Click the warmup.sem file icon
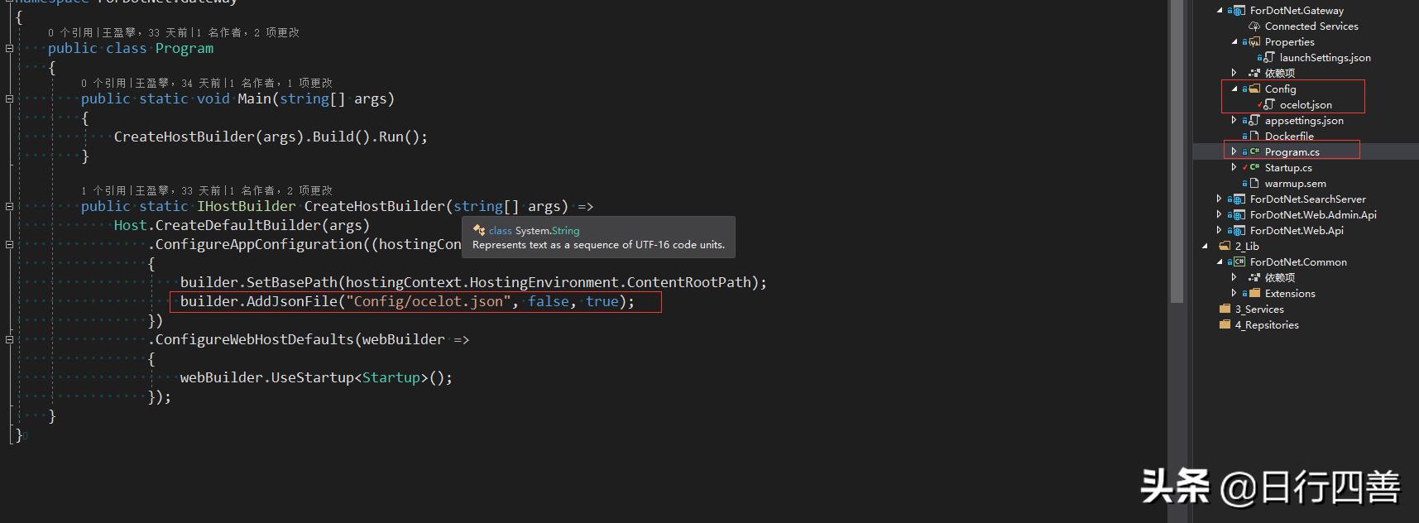Viewport: 1419px width, 523px height. (1254, 184)
